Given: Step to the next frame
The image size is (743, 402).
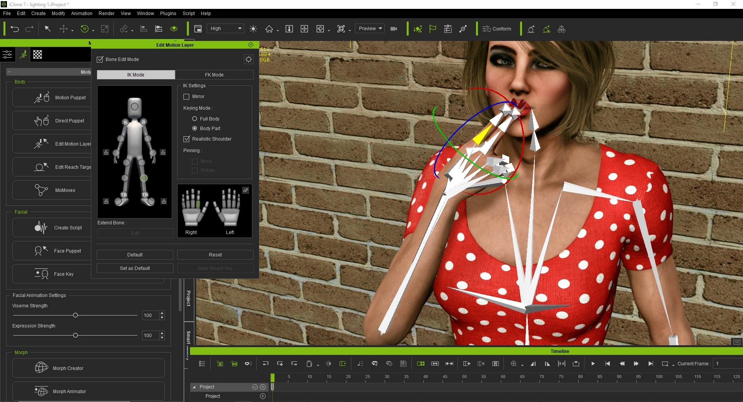Looking at the screenshot, I should click(636, 364).
